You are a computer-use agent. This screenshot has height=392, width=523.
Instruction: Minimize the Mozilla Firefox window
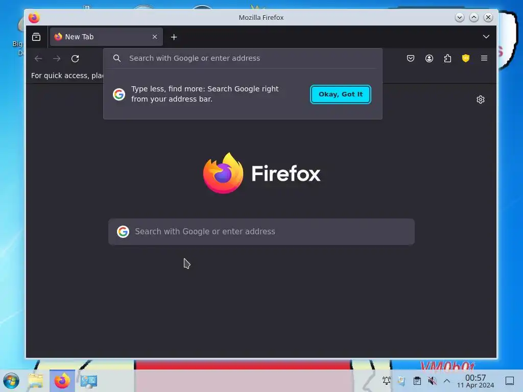[x=459, y=17]
